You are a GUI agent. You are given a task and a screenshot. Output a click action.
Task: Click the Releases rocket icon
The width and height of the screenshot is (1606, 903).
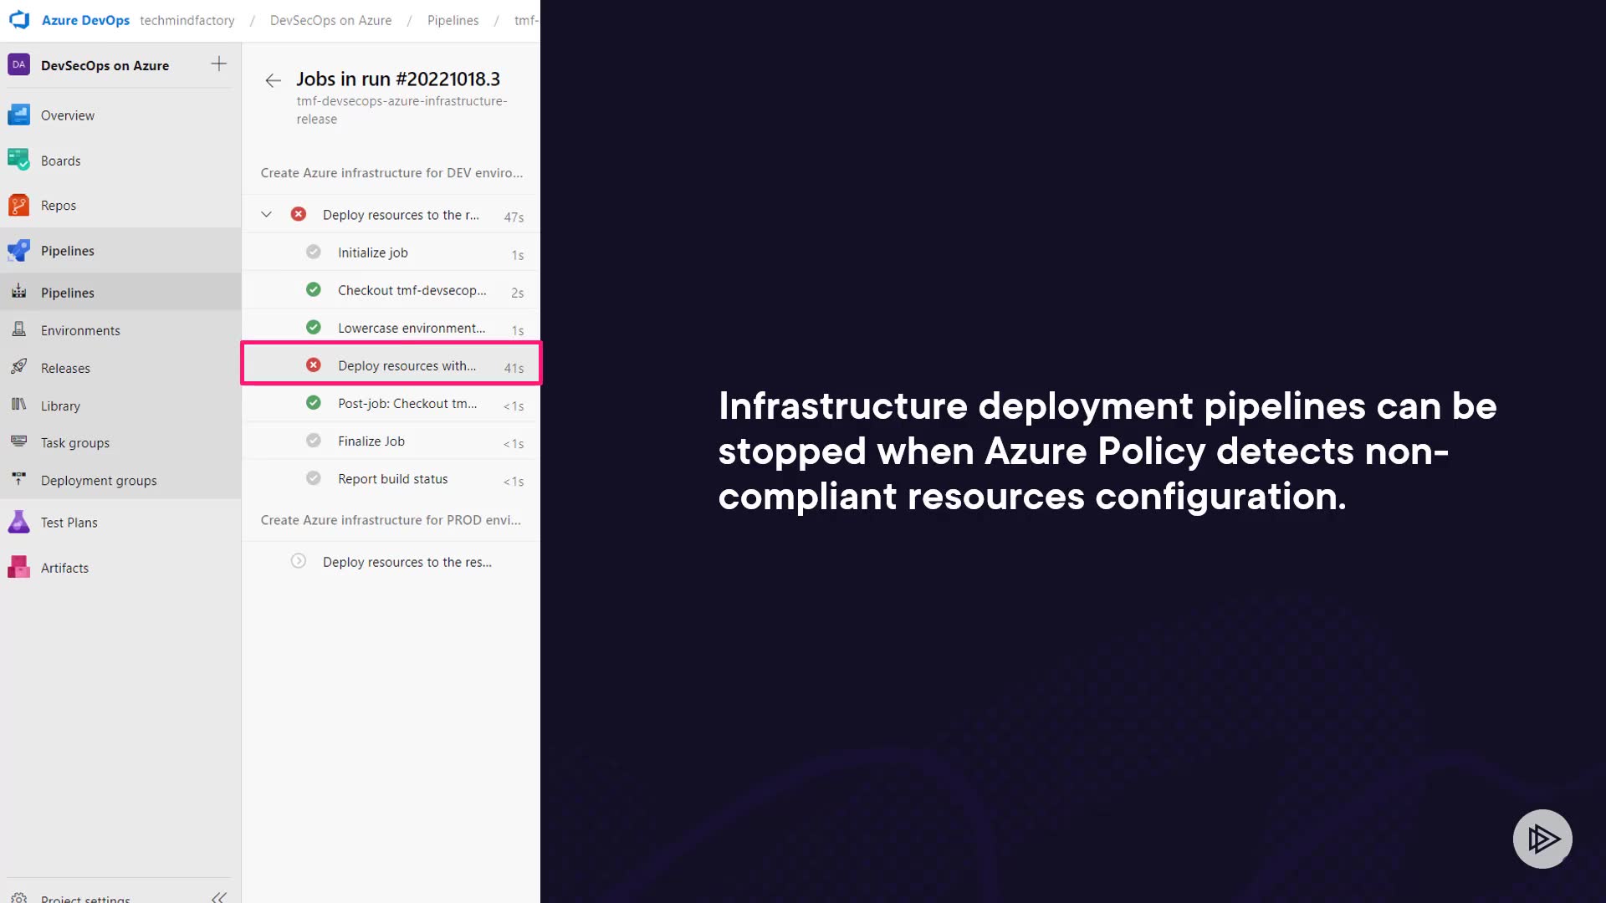coord(18,367)
